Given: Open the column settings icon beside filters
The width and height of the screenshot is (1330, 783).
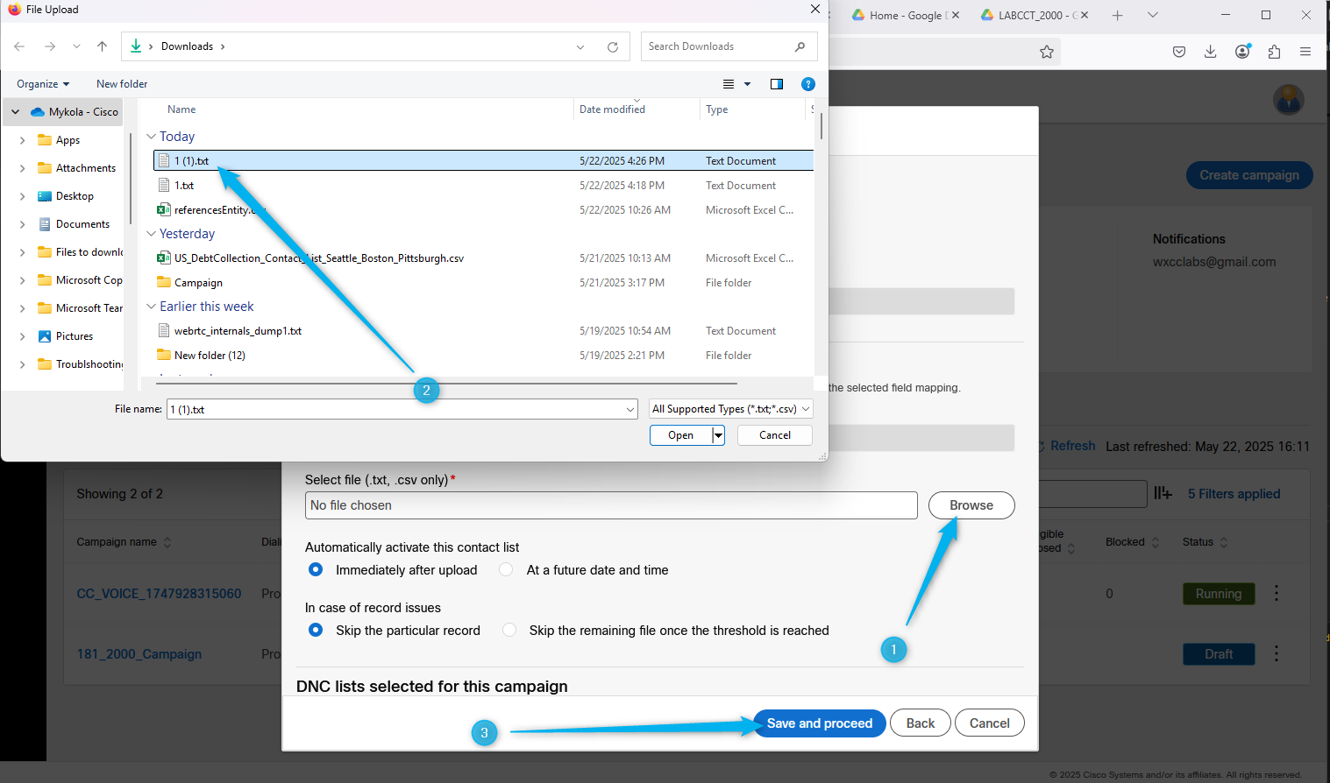Looking at the screenshot, I should (1163, 494).
